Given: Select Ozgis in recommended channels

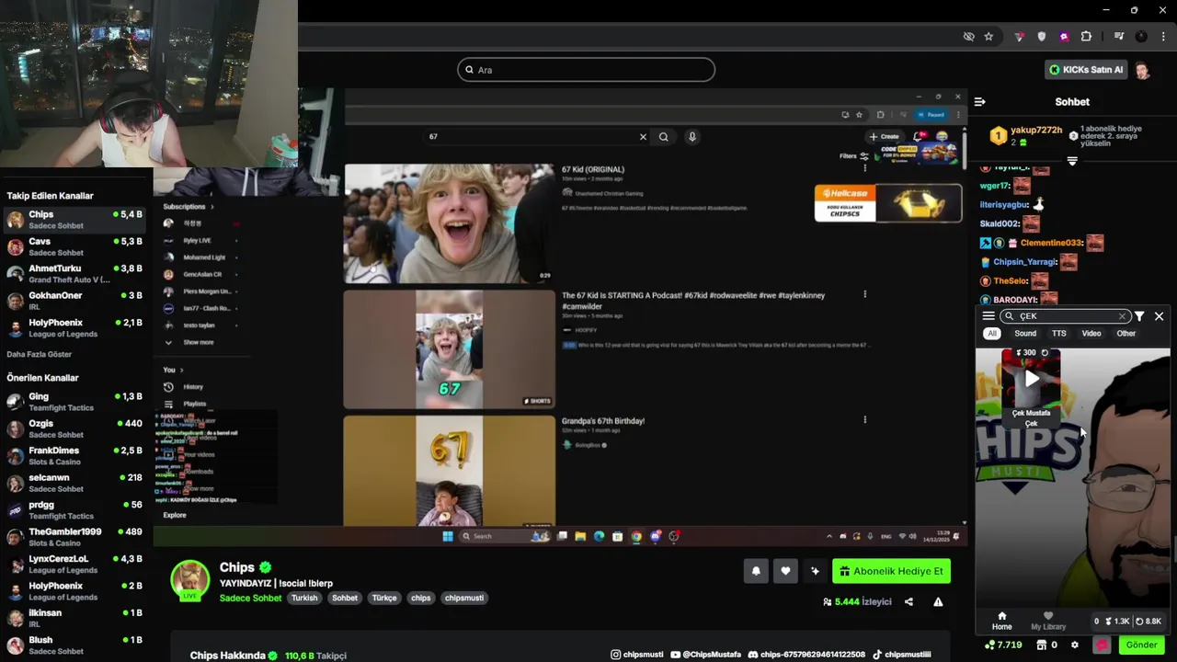Looking at the screenshot, I should click(74, 428).
